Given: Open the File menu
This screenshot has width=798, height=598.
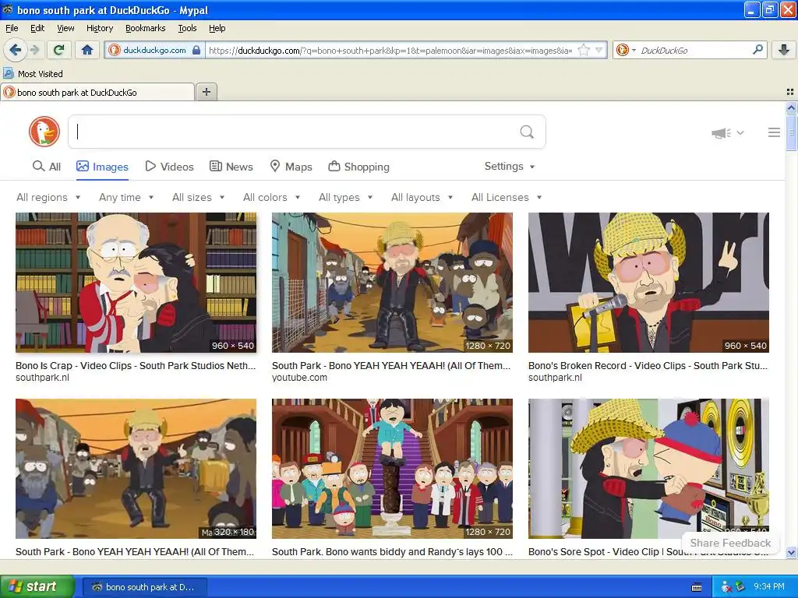Looking at the screenshot, I should (x=12, y=28).
